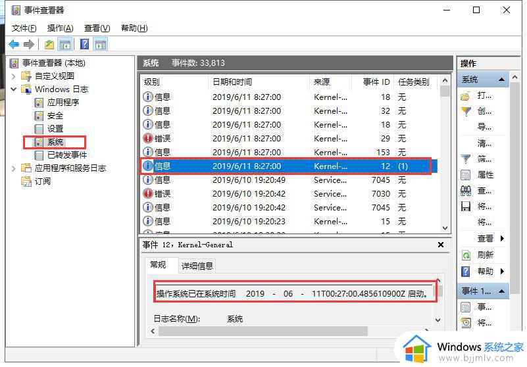The height and width of the screenshot is (367, 527).
Task: Click the detail pane scroll left arrow
Action: click(x=153, y=331)
